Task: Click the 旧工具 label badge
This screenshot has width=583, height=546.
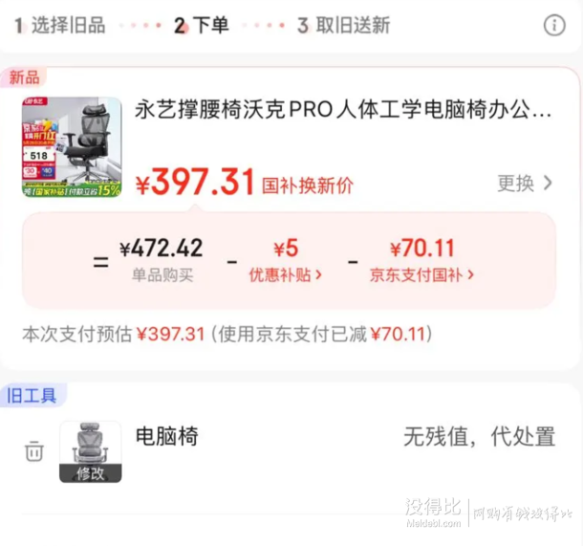Action: pos(32,395)
